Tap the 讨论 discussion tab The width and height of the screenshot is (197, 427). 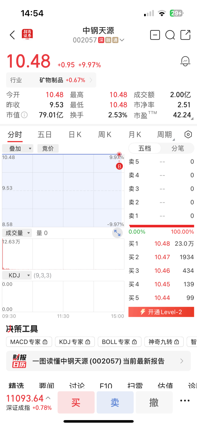(77, 385)
